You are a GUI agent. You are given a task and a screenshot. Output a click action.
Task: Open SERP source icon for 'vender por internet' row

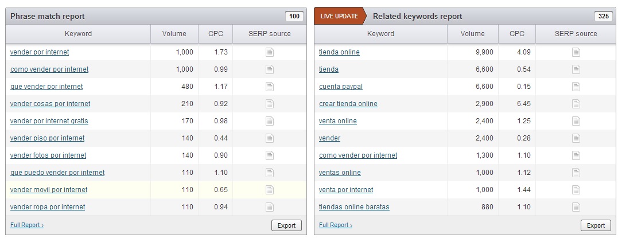pyautogui.click(x=270, y=52)
